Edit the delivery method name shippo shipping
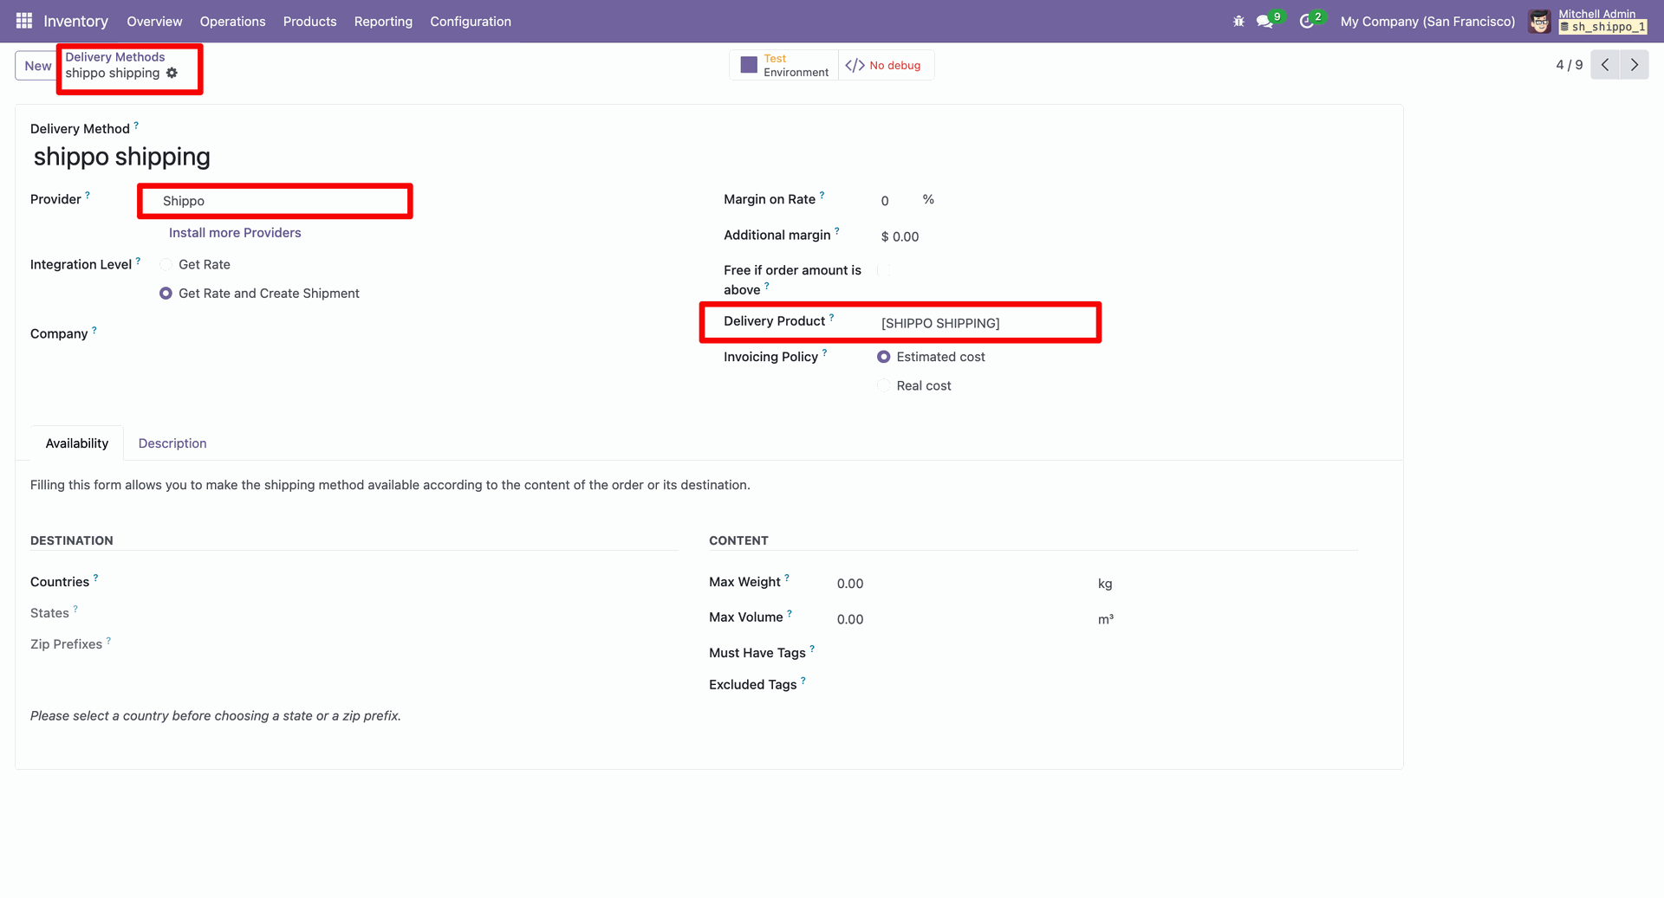Viewport: 1664px width, 898px height. coord(122,157)
